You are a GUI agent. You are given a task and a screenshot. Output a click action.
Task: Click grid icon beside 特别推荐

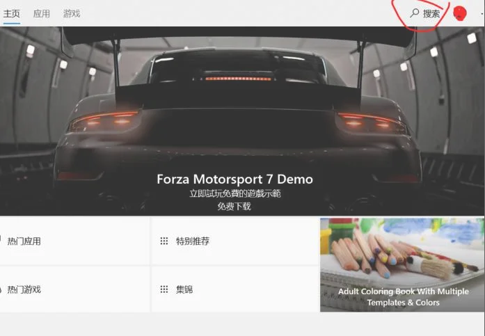(x=164, y=241)
